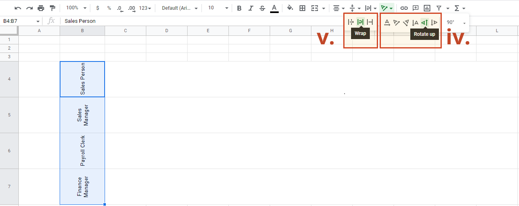The width and height of the screenshot is (519, 206).
Task: Insert a link with chain icon
Action: 404,8
